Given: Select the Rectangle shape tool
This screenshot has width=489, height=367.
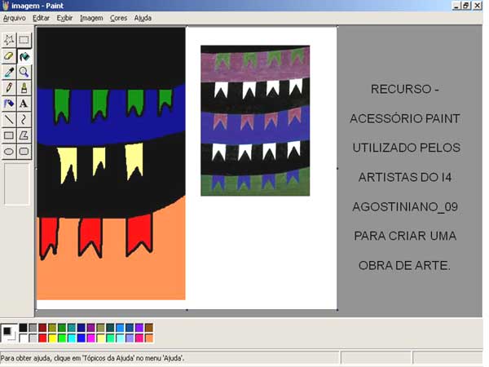Looking at the screenshot, I should [9, 135].
